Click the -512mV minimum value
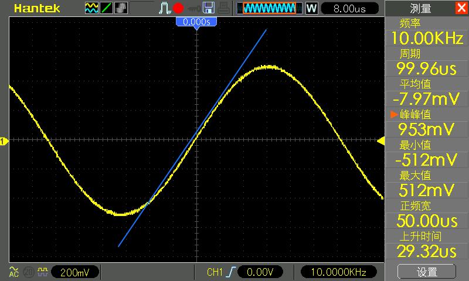 427,160
